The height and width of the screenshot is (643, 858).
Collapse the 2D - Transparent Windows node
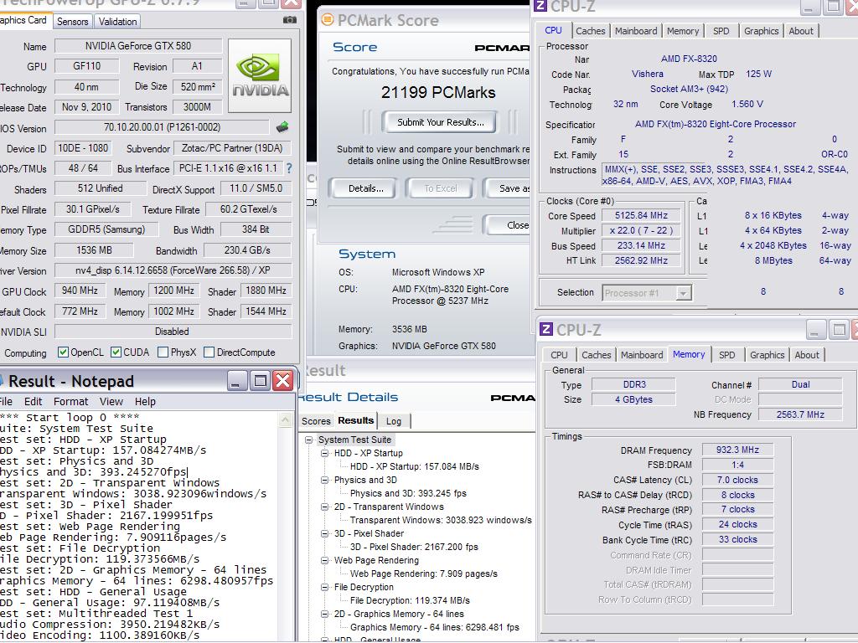coord(324,507)
